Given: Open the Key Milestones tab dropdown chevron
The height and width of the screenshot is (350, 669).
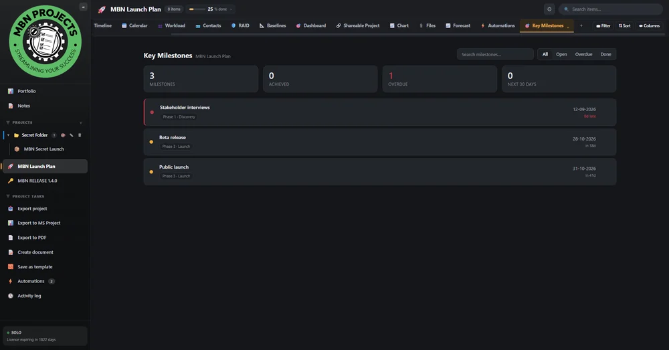Looking at the screenshot, I should coord(568,27).
